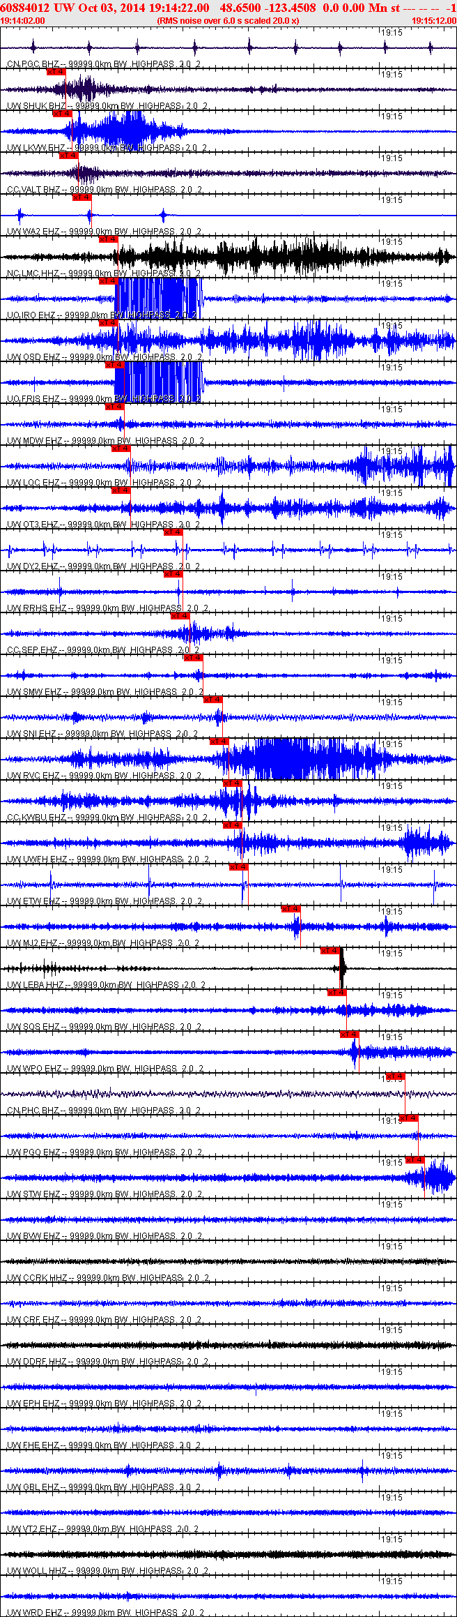
Task: Click the event ID 60884012 in the header
Action: [x=25, y=8]
